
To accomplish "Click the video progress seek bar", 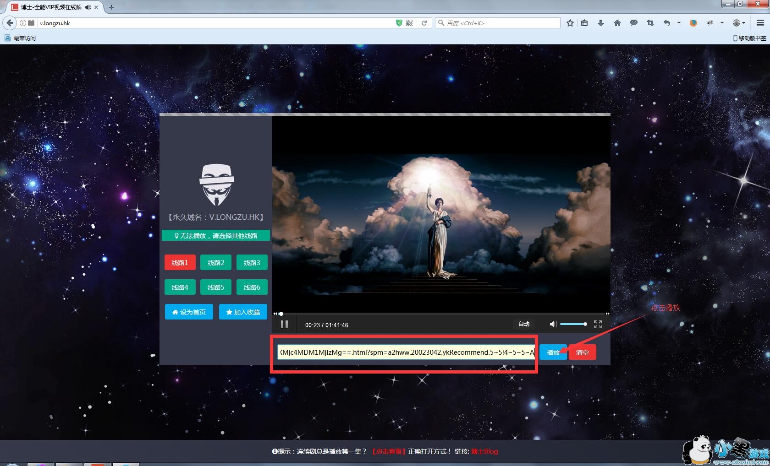I will point(442,314).
